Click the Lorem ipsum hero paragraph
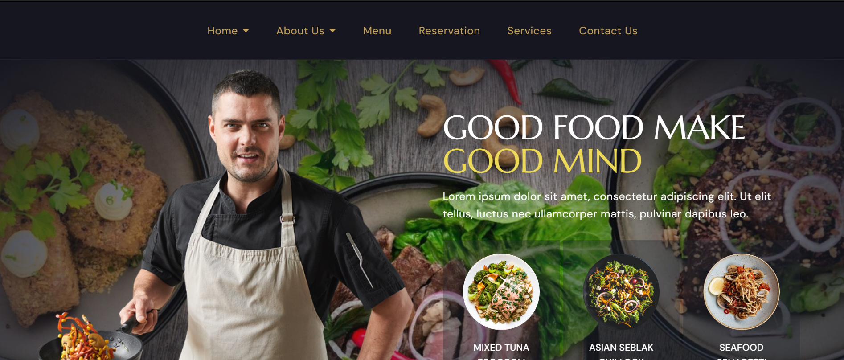 click(x=607, y=205)
